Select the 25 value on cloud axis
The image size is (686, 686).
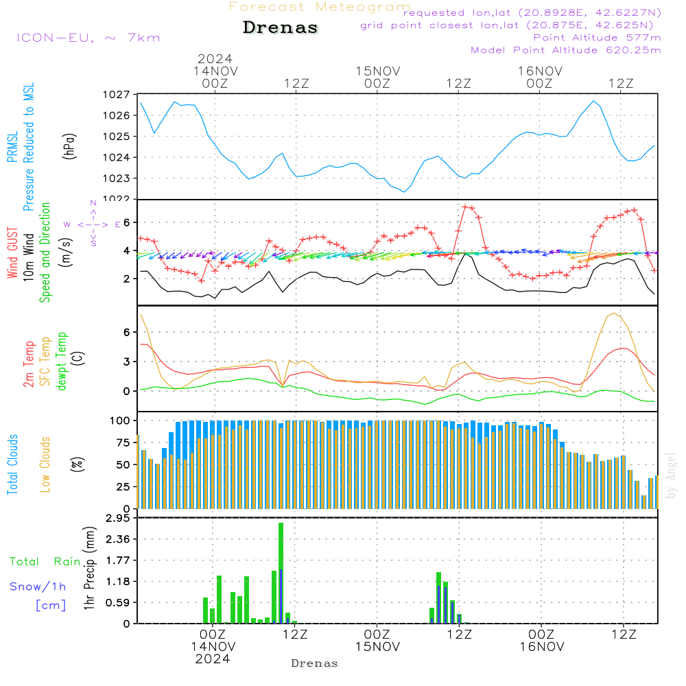[123, 486]
